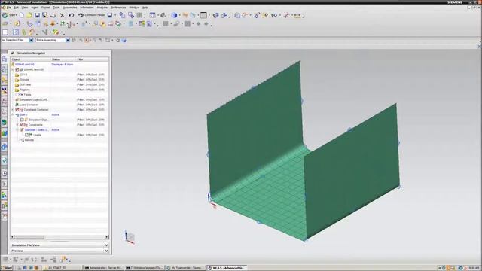Image resolution: width=482 pixels, height=271 pixels.
Task: Open the Edit menu
Action: (17, 7)
